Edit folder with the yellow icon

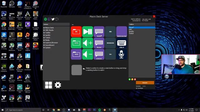coord(132,79)
